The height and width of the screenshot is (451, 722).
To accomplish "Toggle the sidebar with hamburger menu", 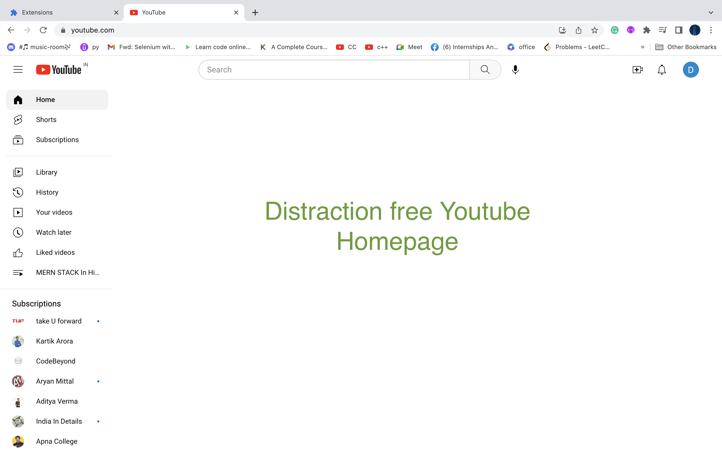I will (18, 69).
